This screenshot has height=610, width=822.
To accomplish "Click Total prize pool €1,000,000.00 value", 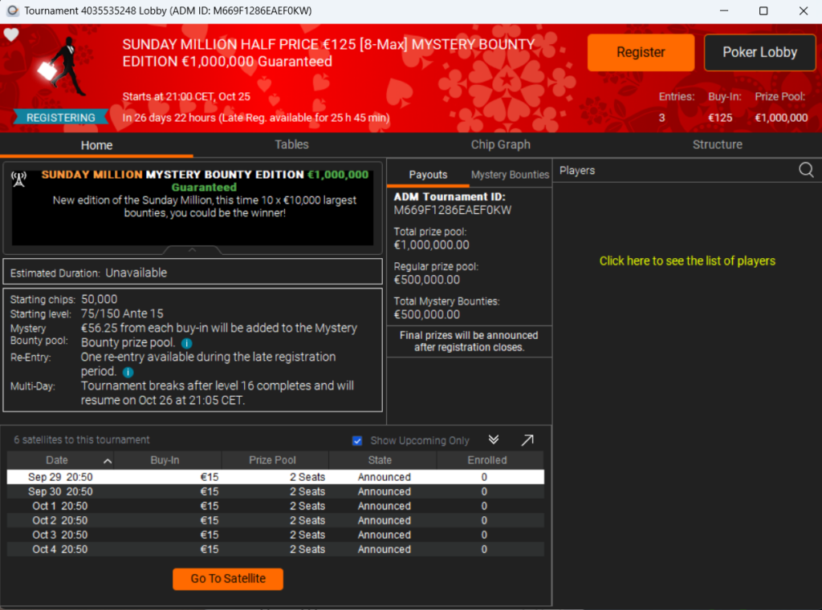I will click(x=431, y=245).
